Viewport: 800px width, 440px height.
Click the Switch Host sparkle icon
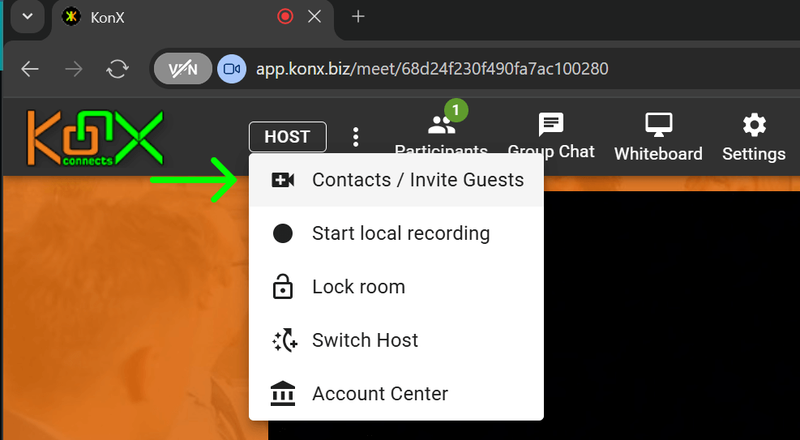click(x=283, y=340)
